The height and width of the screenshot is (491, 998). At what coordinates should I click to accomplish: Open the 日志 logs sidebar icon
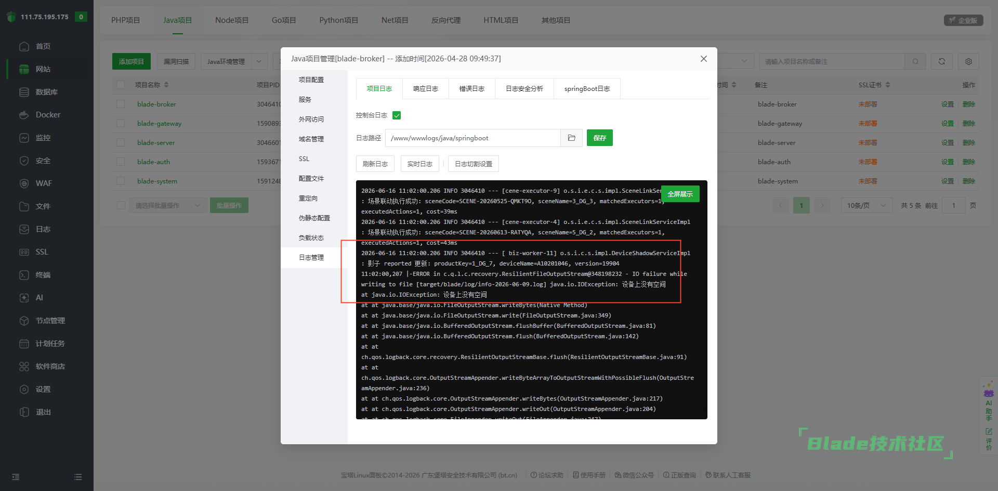24,229
